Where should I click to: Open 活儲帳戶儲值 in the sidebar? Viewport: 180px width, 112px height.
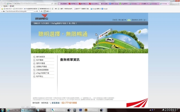(41, 67)
